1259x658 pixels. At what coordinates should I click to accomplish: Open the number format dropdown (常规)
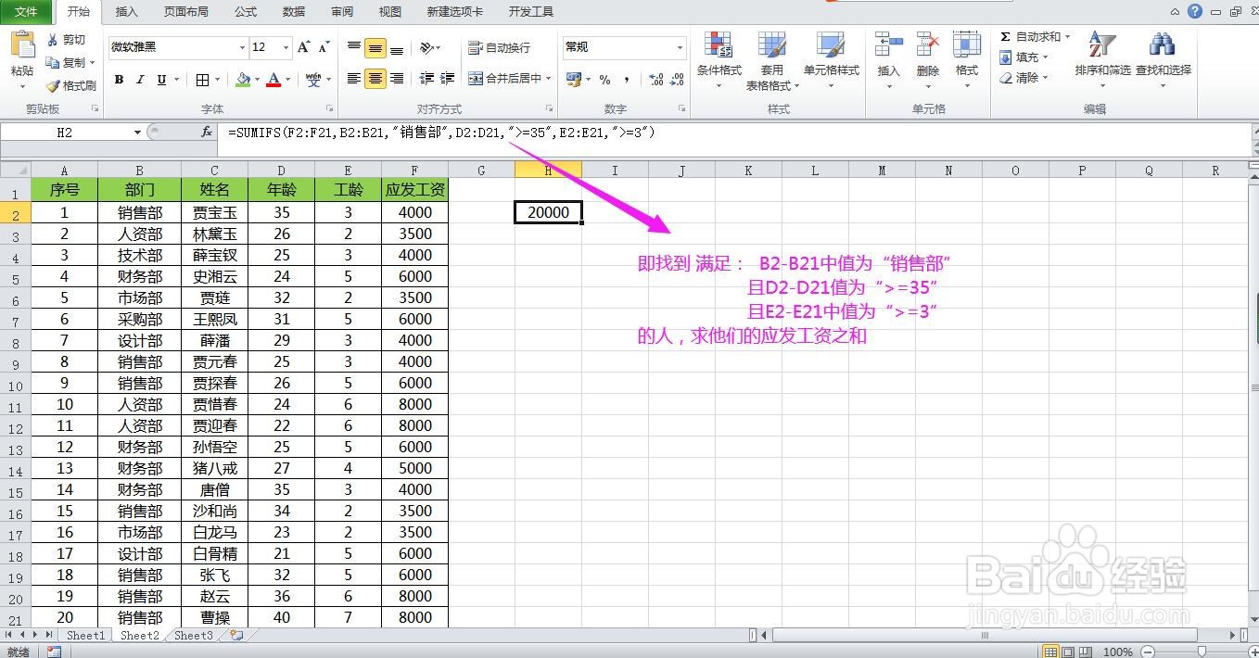(x=680, y=47)
